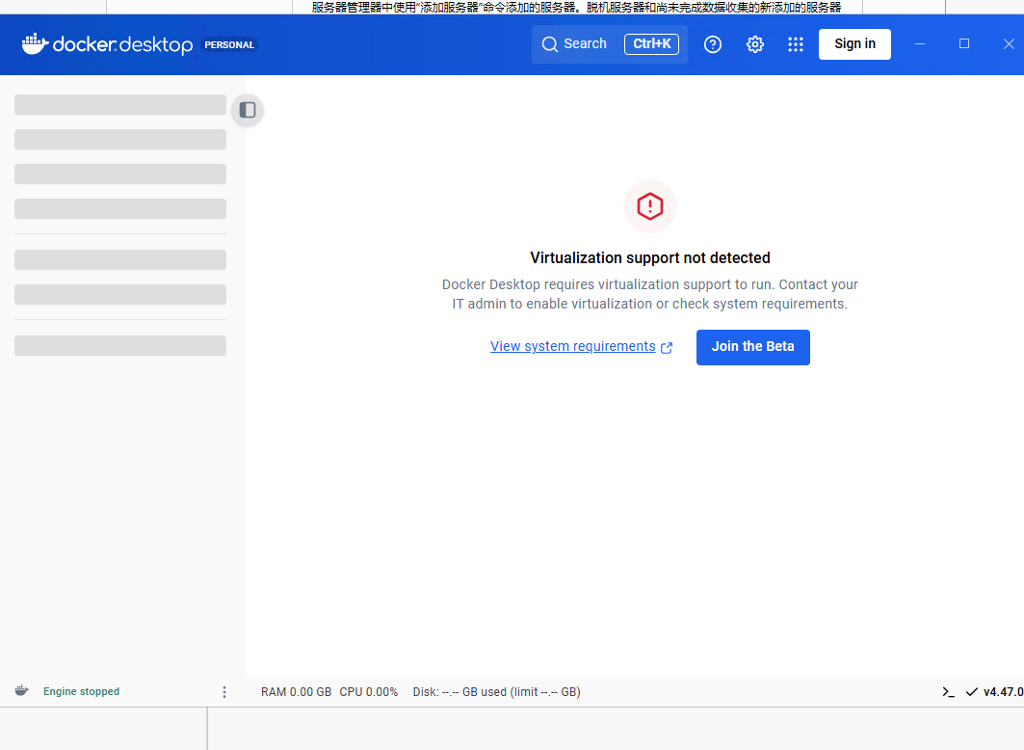The width and height of the screenshot is (1024, 750).
Task: Maximize the Docker Desktop window
Action: pyautogui.click(x=964, y=43)
